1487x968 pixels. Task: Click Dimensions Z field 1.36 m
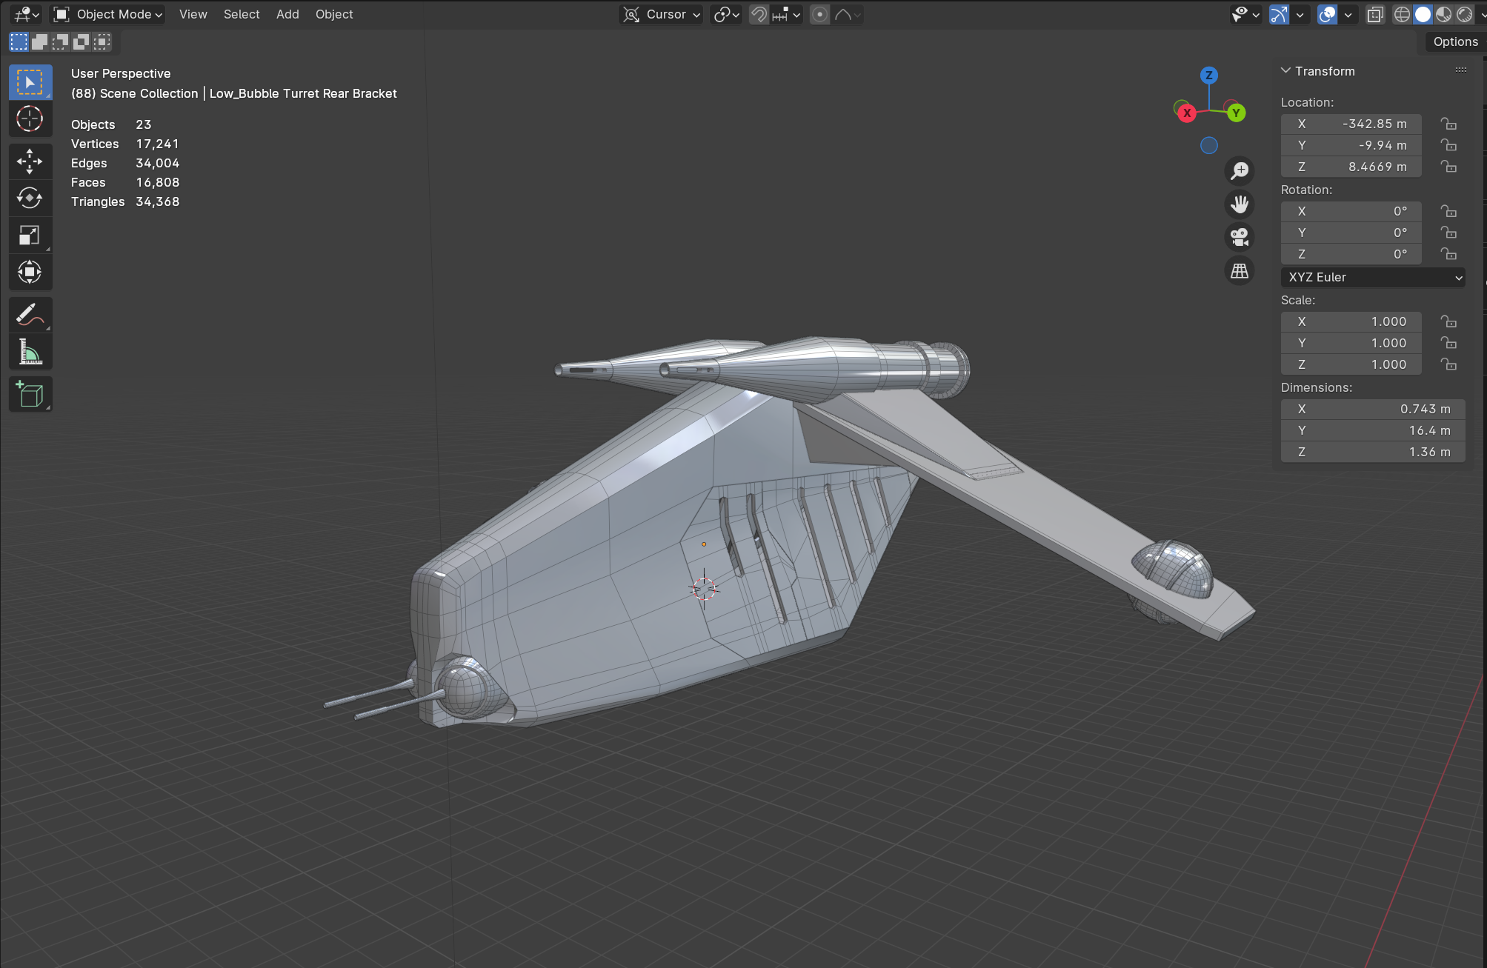pyautogui.click(x=1373, y=453)
